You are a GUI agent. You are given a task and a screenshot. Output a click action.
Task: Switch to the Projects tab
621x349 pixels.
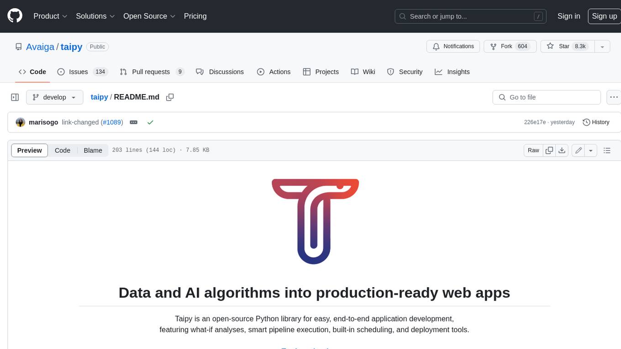coord(321,72)
